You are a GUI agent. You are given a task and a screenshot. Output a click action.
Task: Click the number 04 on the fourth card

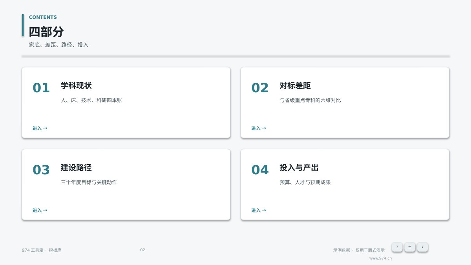(x=260, y=170)
